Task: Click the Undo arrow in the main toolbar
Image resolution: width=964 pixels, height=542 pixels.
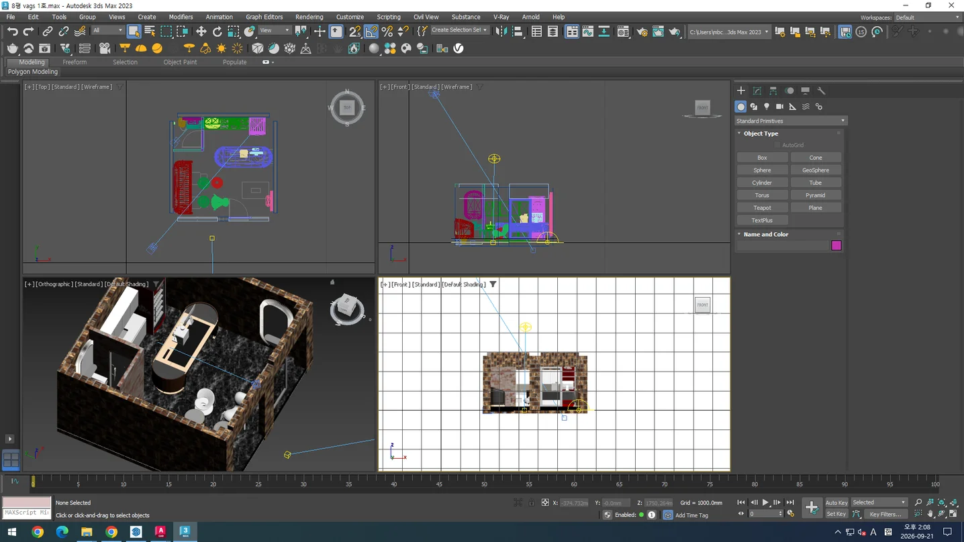Action: (x=12, y=32)
